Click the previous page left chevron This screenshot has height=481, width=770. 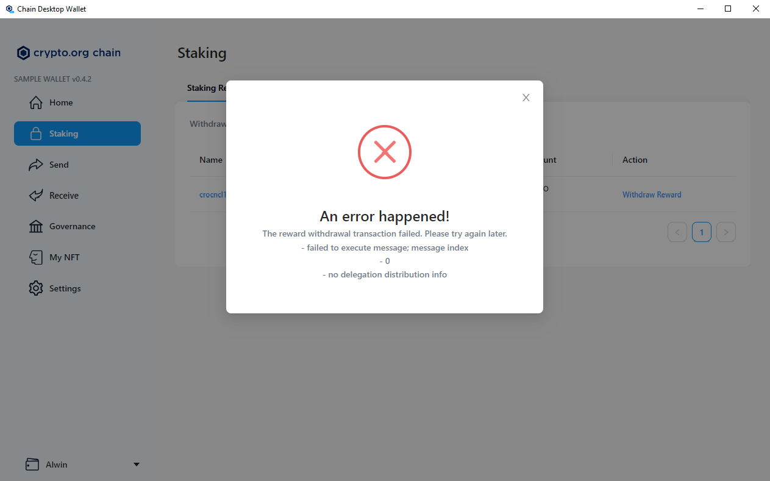(x=677, y=232)
